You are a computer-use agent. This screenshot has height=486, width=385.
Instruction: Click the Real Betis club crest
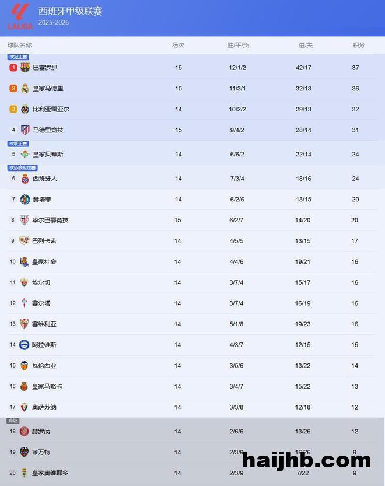tap(25, 155)
